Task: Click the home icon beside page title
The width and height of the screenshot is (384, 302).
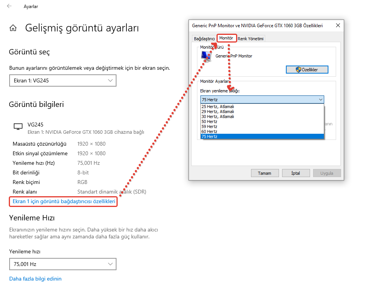Action: tap(13, 28)
